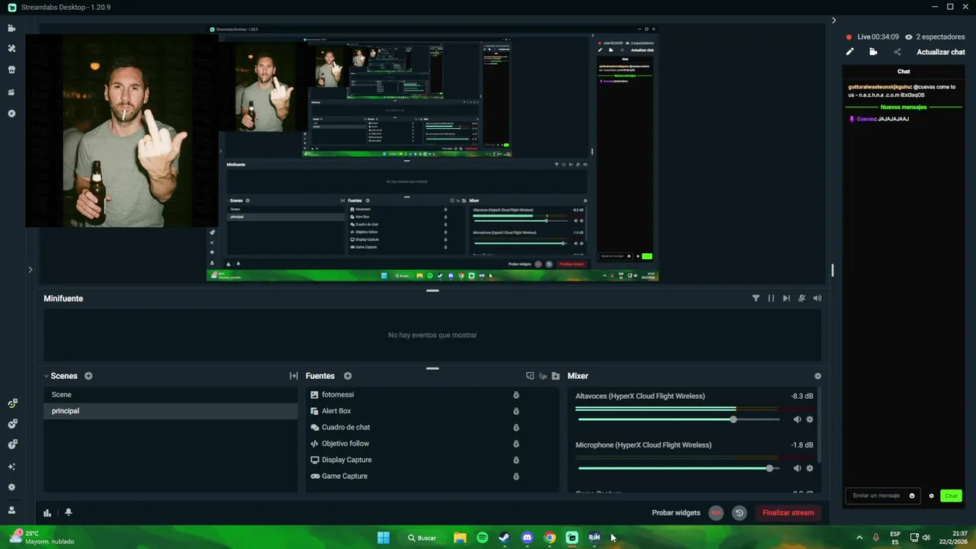
Task: Show hidden system tray icons chevron
Action: click(x=859, y=538)
